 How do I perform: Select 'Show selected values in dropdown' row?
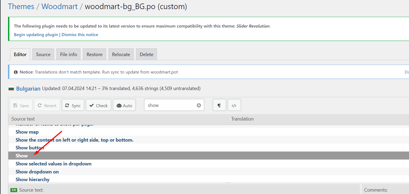coord(209,164)
